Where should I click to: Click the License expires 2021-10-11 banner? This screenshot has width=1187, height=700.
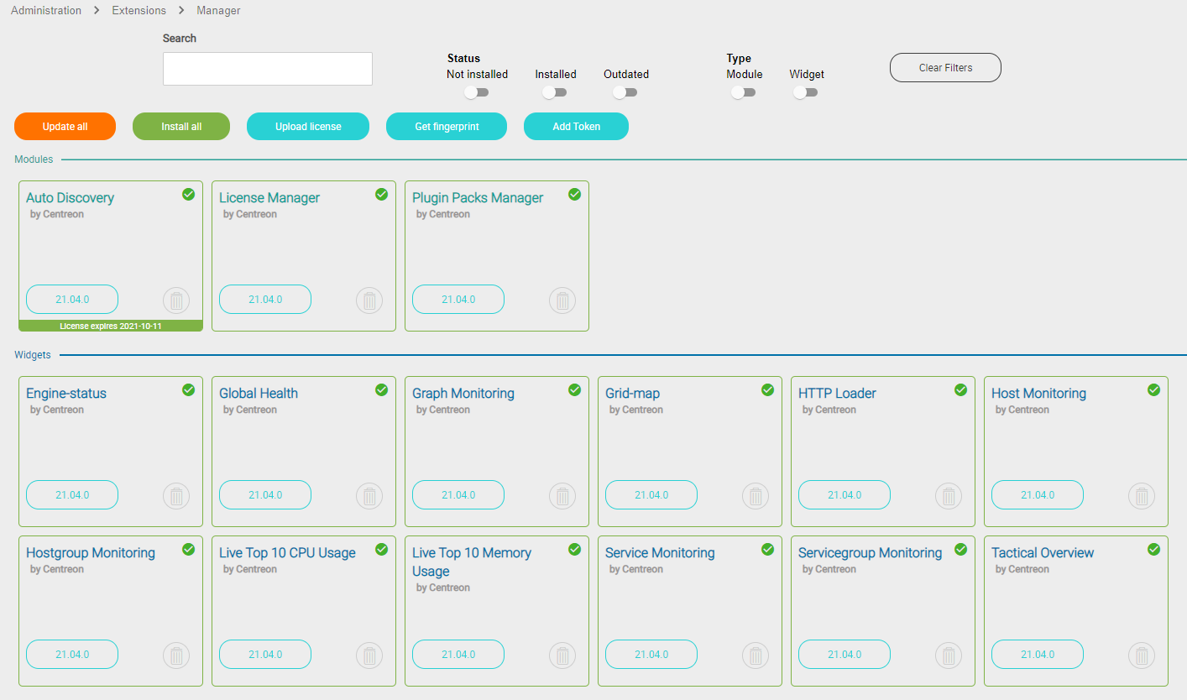click(111, 326)
